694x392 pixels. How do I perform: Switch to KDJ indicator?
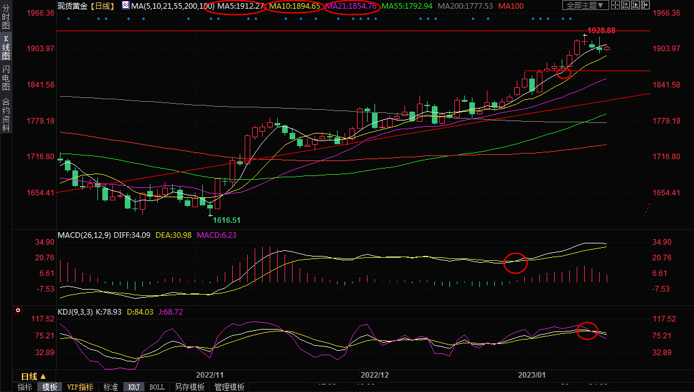pyautogui.click(x=134, y=387)
